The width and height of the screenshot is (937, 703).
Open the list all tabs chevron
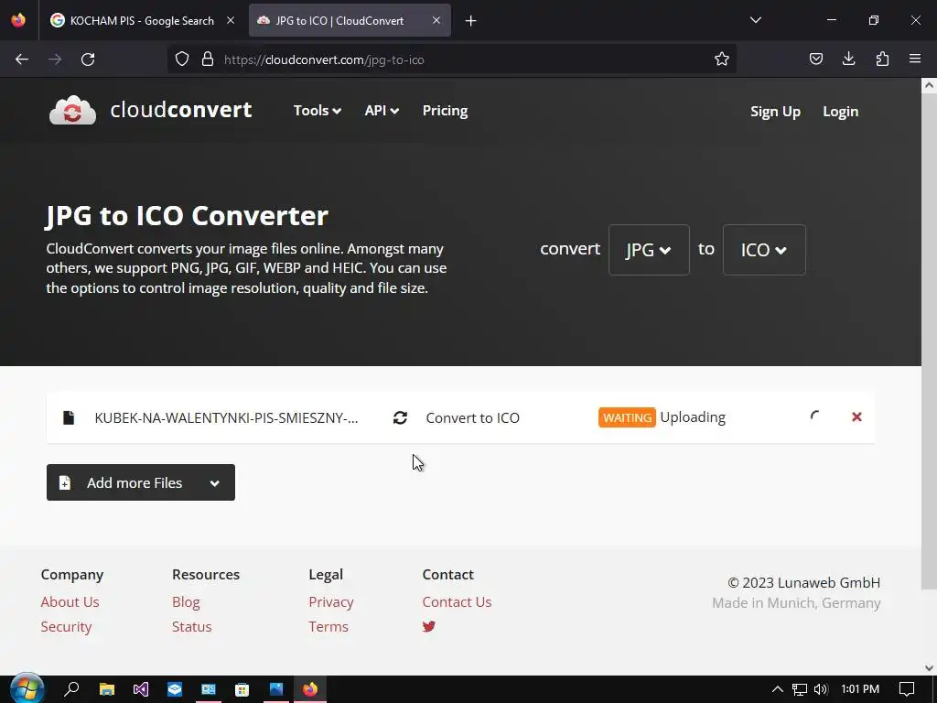click(x=756, y=20)
